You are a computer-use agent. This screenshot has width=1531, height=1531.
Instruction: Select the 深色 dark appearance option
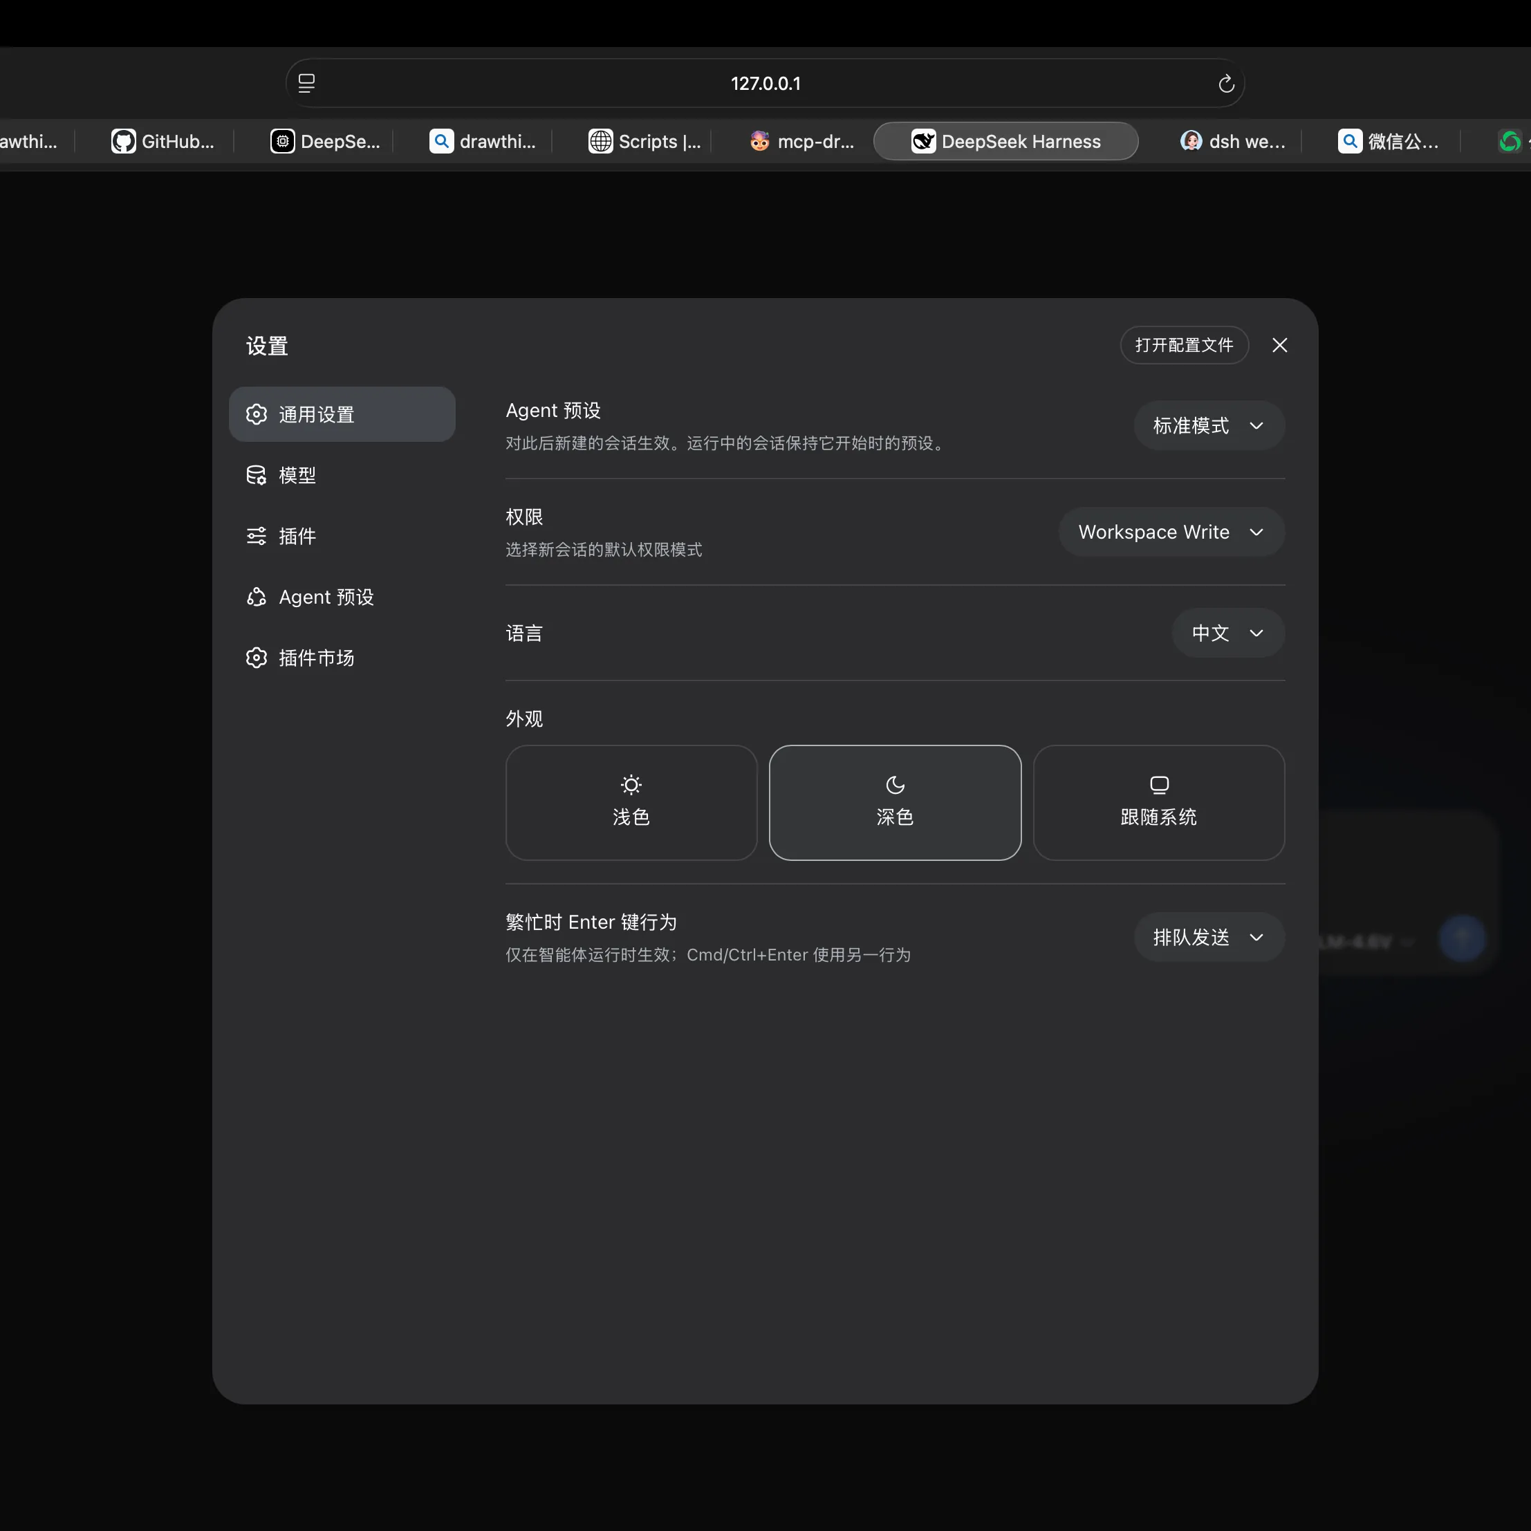(895, 802)
